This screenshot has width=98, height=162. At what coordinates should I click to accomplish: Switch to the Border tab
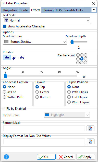pos(24,10)
